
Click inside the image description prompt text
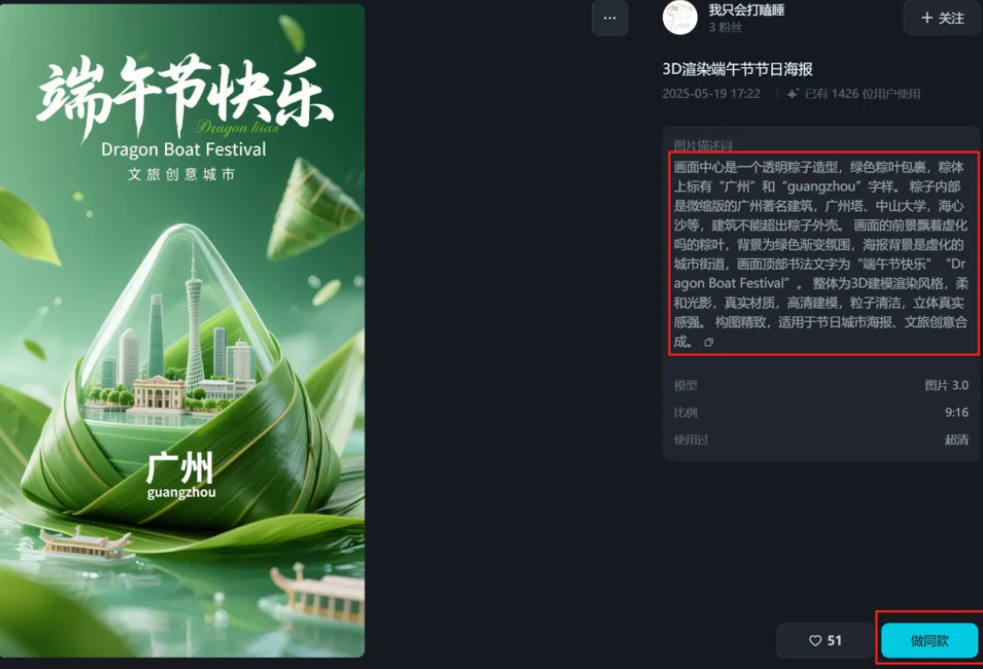tap(821, 253)
